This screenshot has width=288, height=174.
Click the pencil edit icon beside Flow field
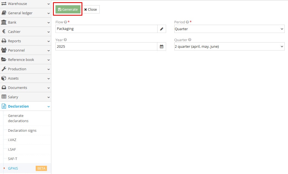pos(162,29)
